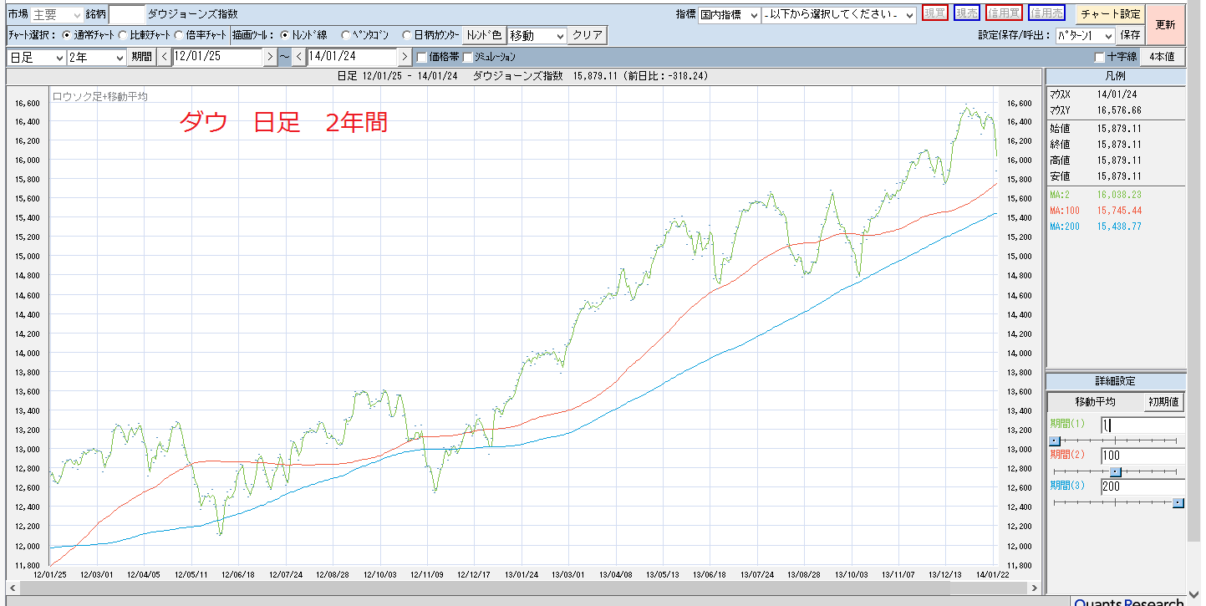
Task: Click the 期間(1) slider handle
Action: pyautogui.click(x=1055, y=440)
